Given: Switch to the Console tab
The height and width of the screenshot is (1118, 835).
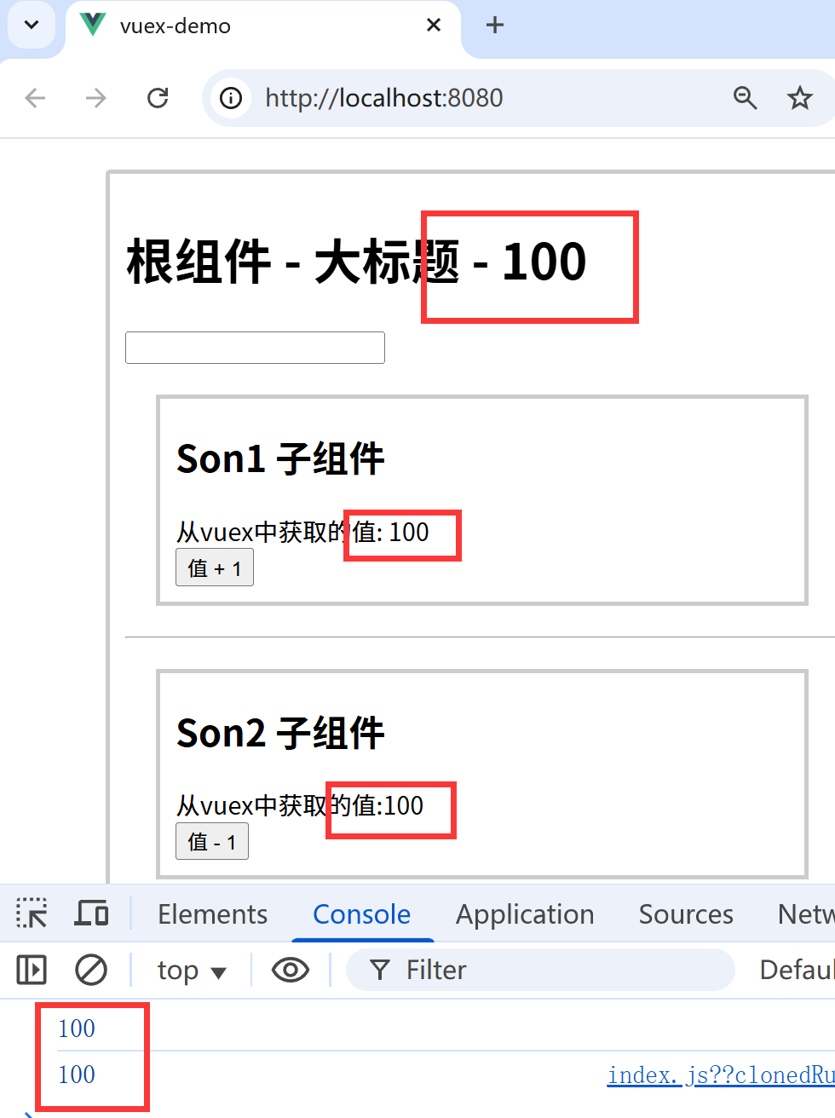Looking at the screenshot, I should (x=362, y=914).
